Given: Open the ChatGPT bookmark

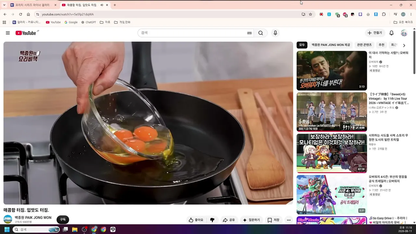Looking at the screenshot, I should [x=88, y=22].
